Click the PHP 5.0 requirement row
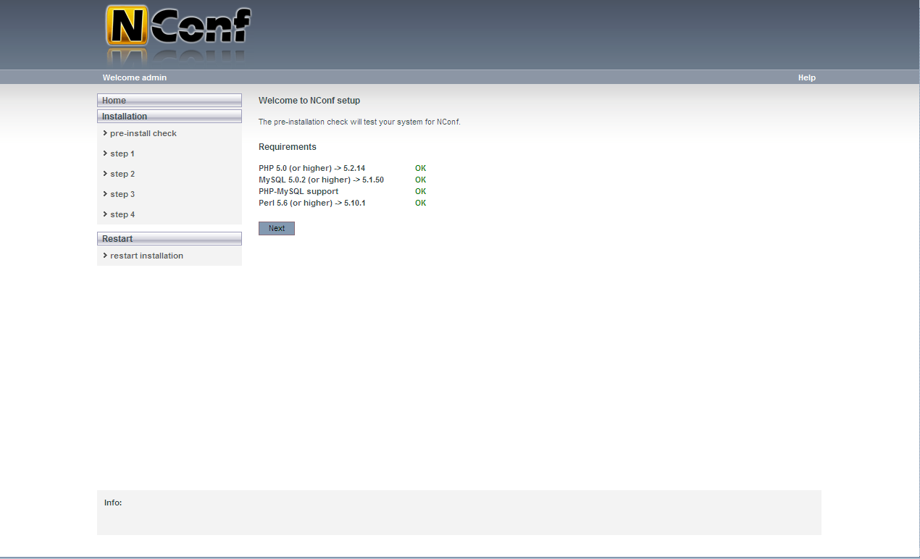This screenshot has width=920, height=559. point(343,168)
